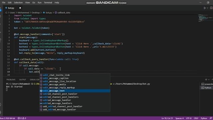Click the token string on line 3
The width and height of the screenshot is (213, 120).
[55, 22]
